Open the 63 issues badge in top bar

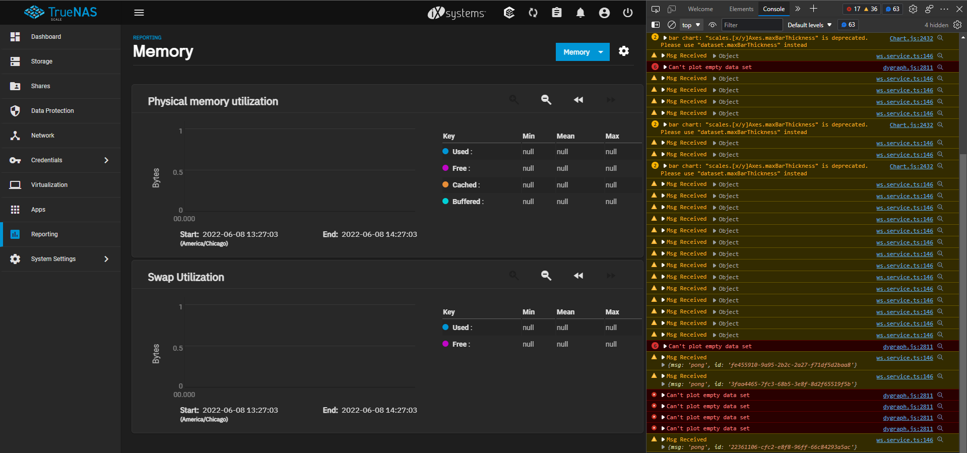coord(893,9)
